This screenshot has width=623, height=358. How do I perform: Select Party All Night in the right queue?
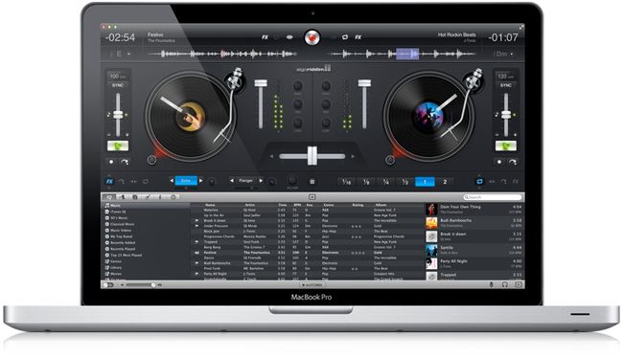(474, 263)
